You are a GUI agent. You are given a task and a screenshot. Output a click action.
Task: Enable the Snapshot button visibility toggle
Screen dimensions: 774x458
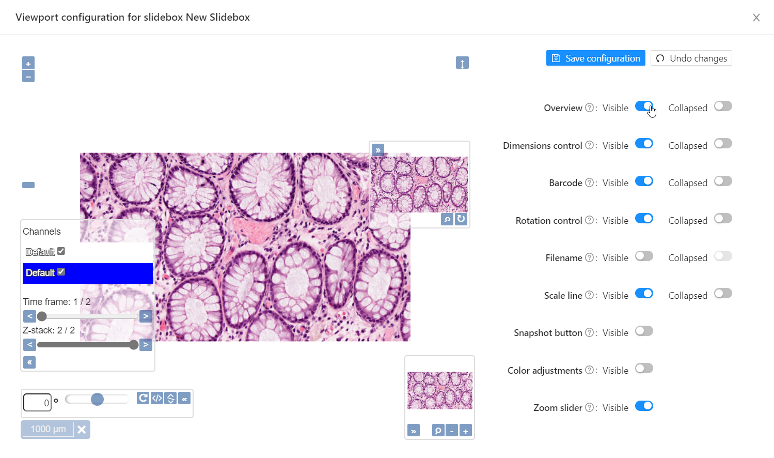pyautogui.click(x=644, y=331)
